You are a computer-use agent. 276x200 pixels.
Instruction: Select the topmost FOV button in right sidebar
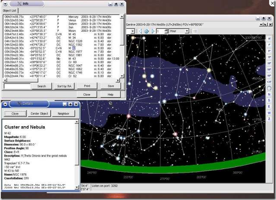point(269,39)
